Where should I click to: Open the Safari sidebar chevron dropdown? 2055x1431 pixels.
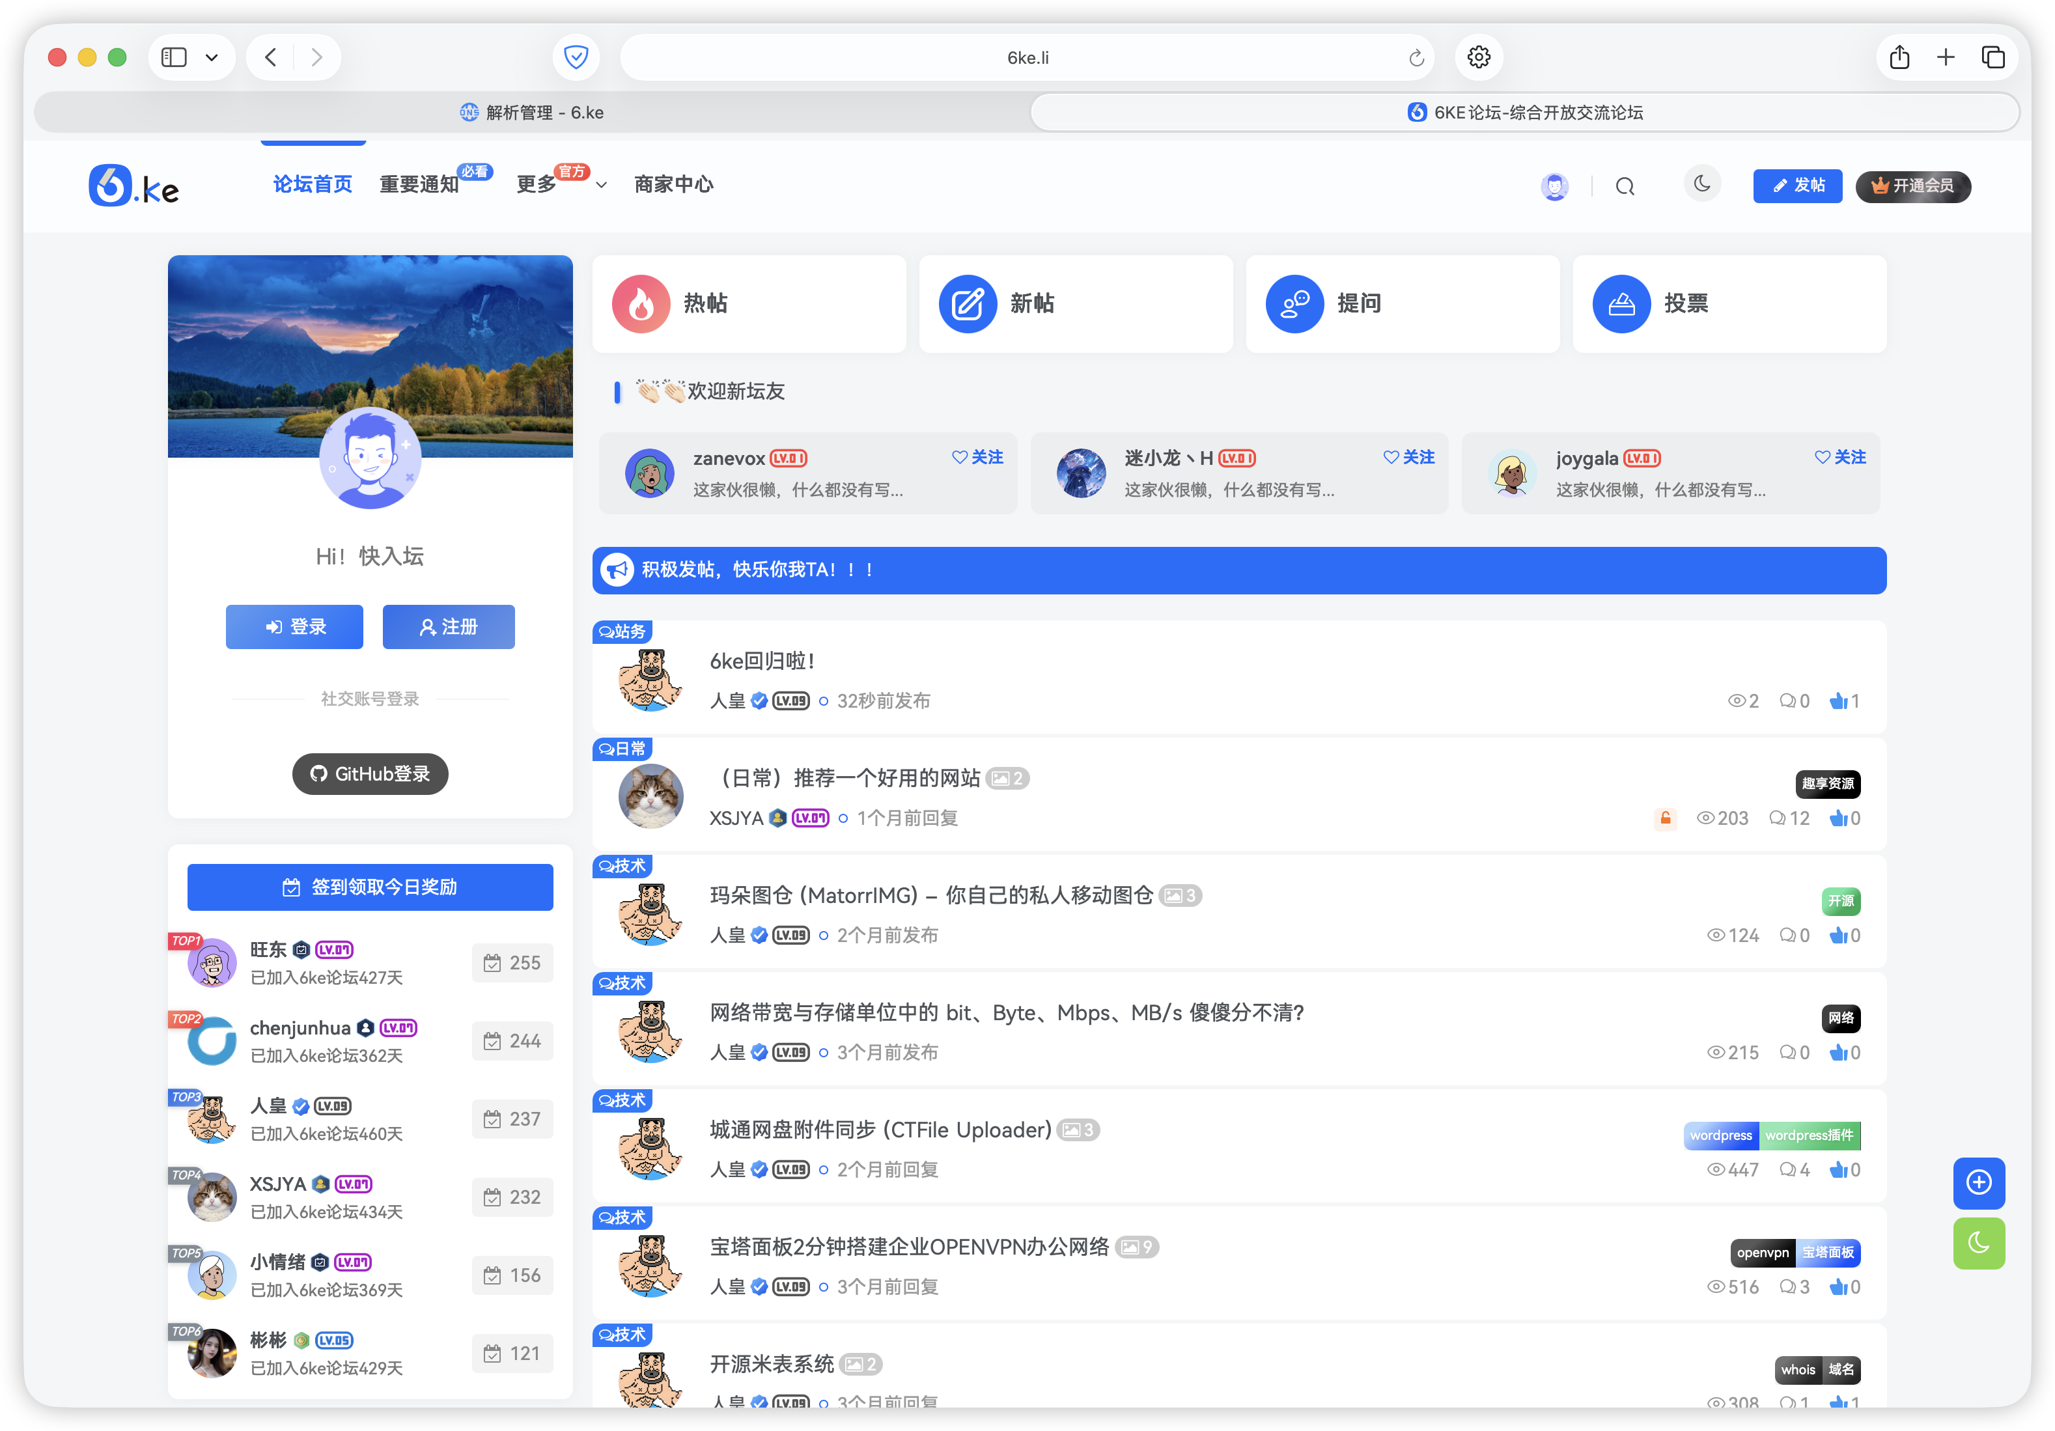(212, 57)
